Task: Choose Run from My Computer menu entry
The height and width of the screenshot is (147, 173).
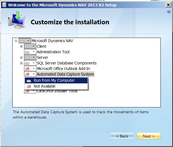Action: point(56,81)
